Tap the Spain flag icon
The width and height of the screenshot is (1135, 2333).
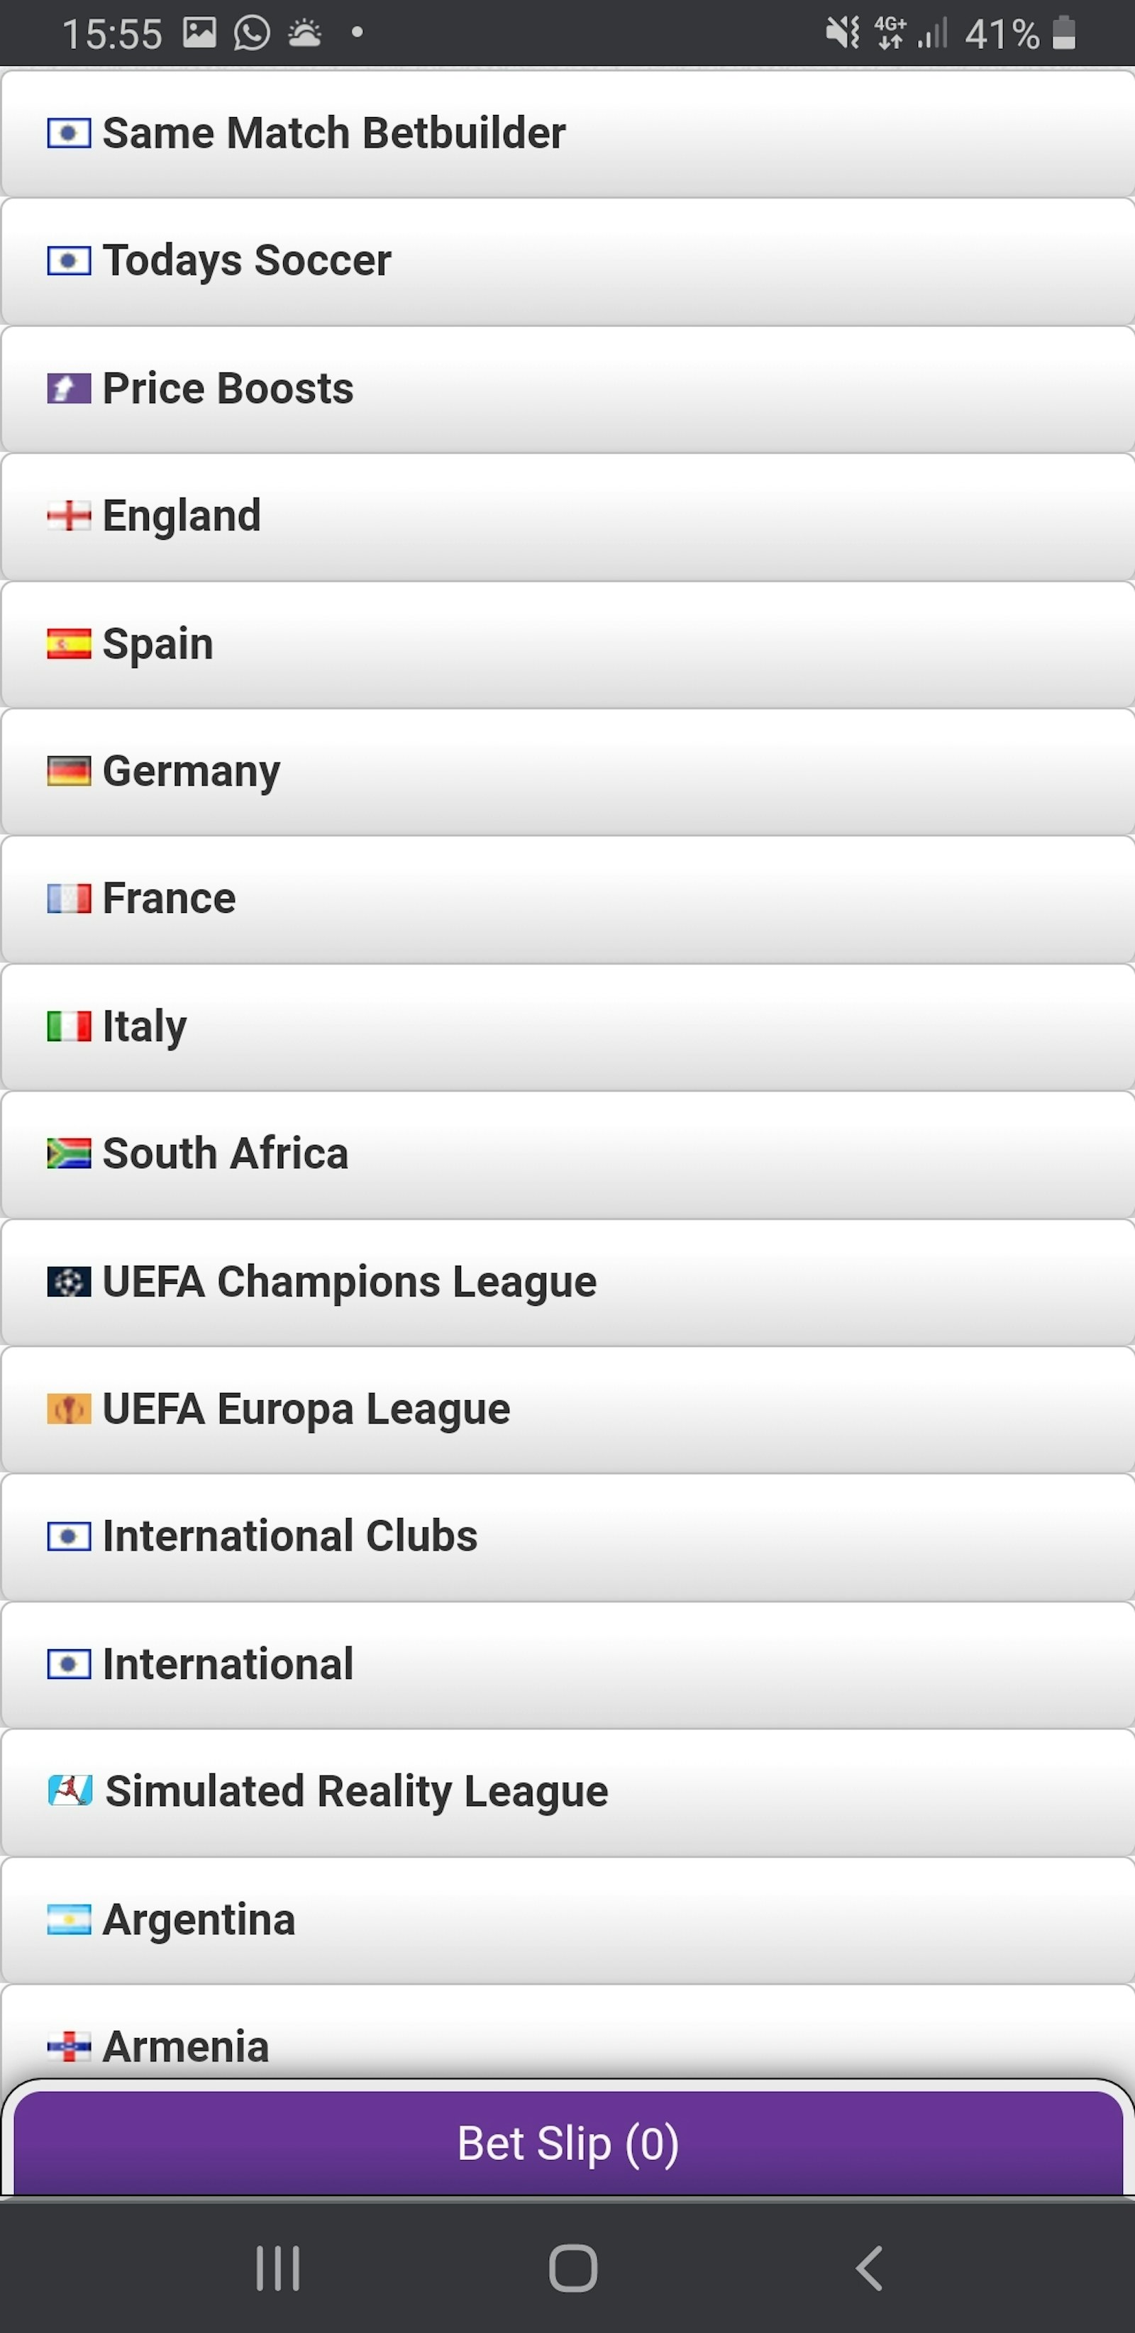pos(69,644)
